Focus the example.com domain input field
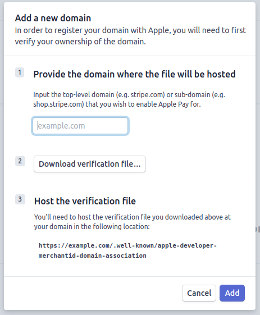The height and width of the screenshot is (315, 260). tap(80, 126)
